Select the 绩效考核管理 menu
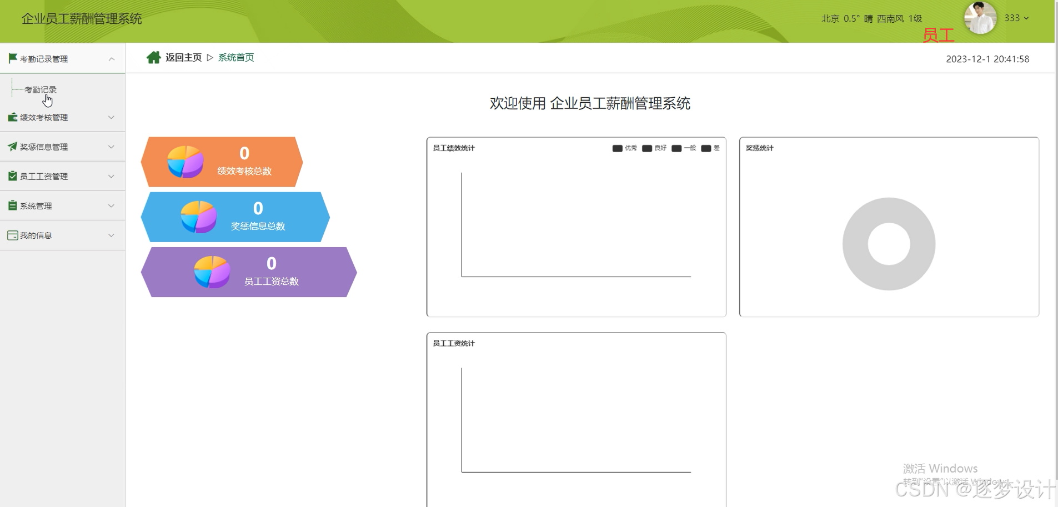Image resolution: width=1058 pixels, height=507 pixels. coord(62,117)
